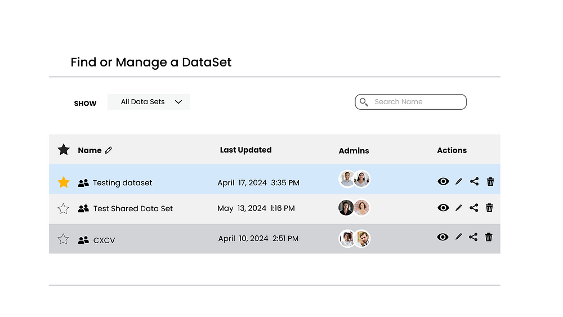Viewport: 563px width, 317px height.
Task: Open the CXCV dataset name
Action: tap(104, 240)
